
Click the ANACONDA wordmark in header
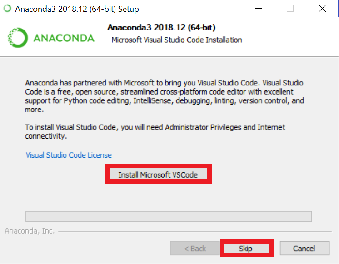point(64,38)
